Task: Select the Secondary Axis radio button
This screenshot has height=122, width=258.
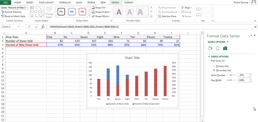Action: tap(214, 70)
